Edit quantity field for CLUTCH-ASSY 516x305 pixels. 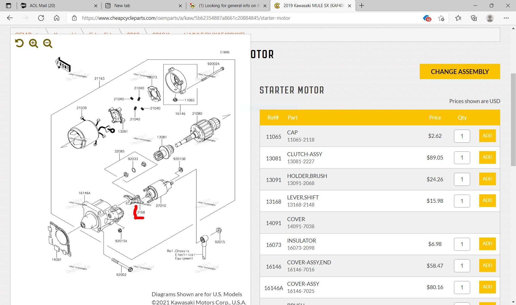click(462, 158)
